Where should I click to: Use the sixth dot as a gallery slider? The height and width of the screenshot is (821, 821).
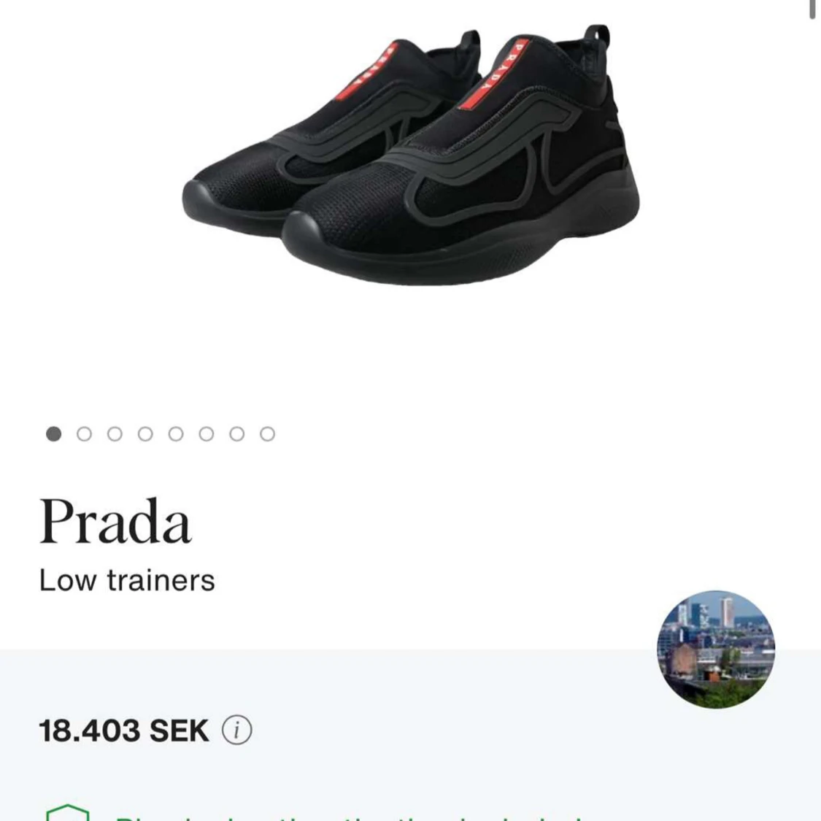coord(207,433)
